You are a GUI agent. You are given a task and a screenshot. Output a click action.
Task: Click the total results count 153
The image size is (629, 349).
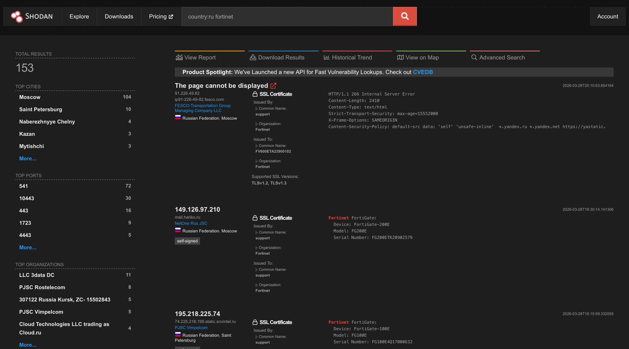[25, 68]
